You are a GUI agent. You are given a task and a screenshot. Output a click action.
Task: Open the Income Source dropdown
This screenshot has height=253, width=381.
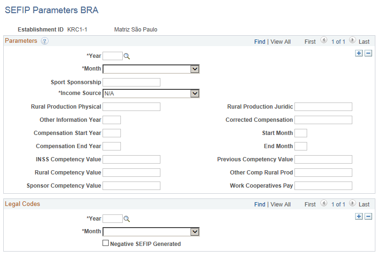tap(151, 94)
